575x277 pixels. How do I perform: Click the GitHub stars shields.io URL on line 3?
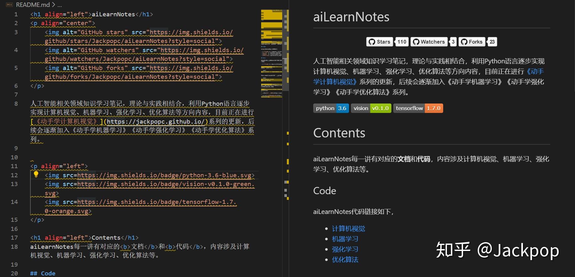[191, 32]
